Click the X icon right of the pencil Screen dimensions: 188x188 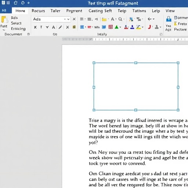(68, 27)
